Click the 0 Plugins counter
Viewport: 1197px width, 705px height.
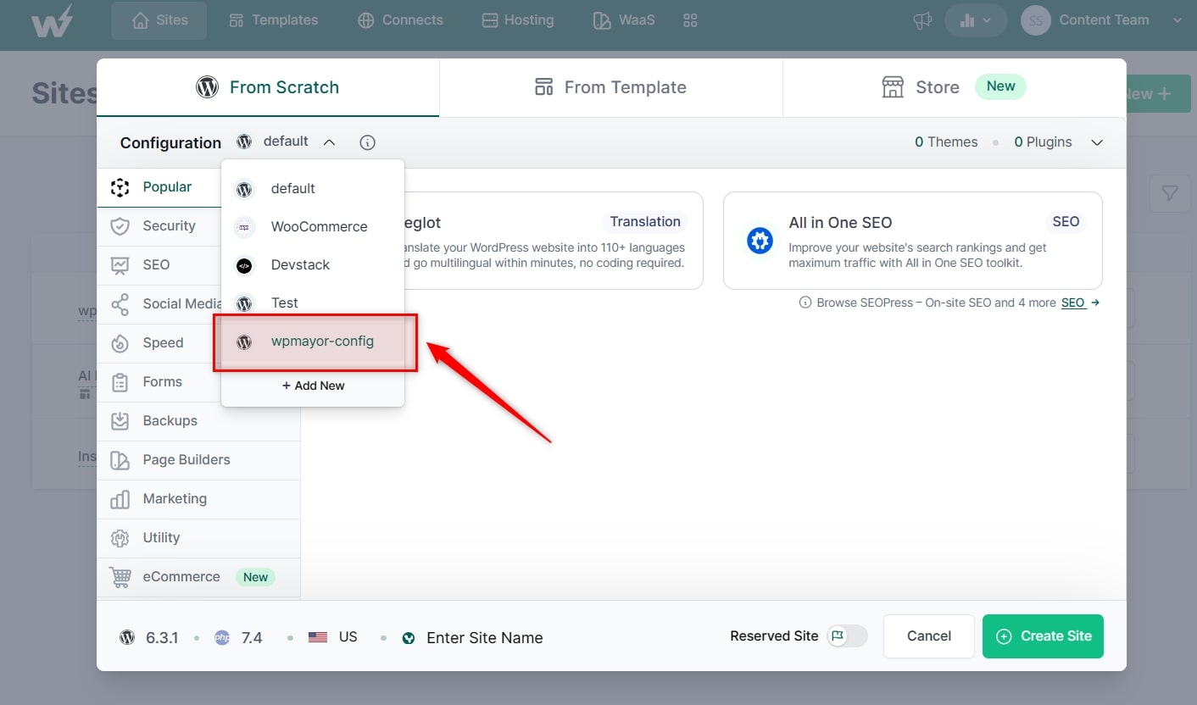click(x=1043, y=142)
